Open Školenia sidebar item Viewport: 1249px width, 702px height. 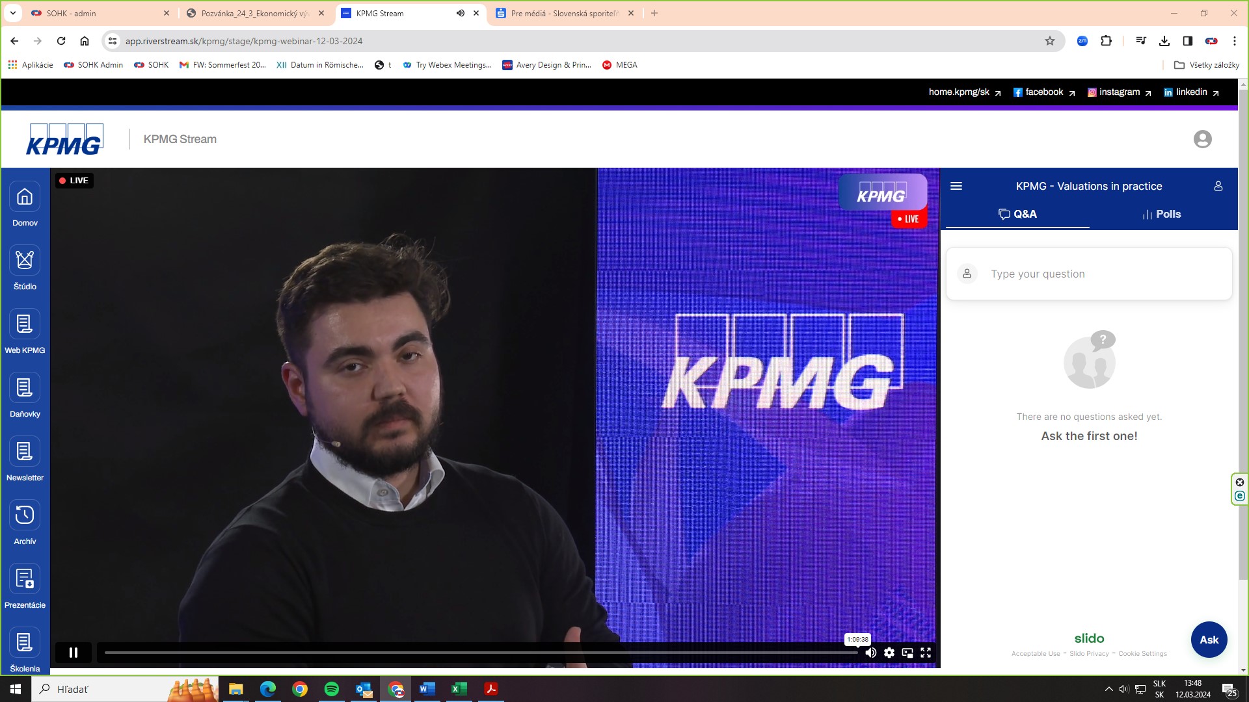(25, 650)
